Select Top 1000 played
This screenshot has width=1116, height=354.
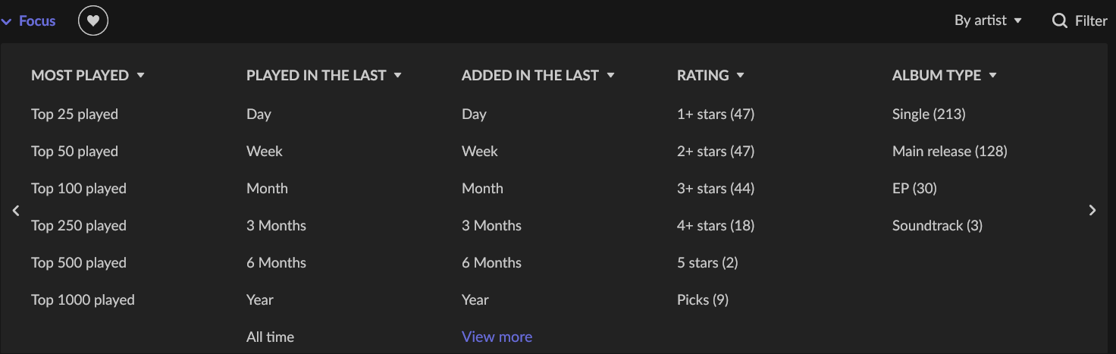(83, 299)
